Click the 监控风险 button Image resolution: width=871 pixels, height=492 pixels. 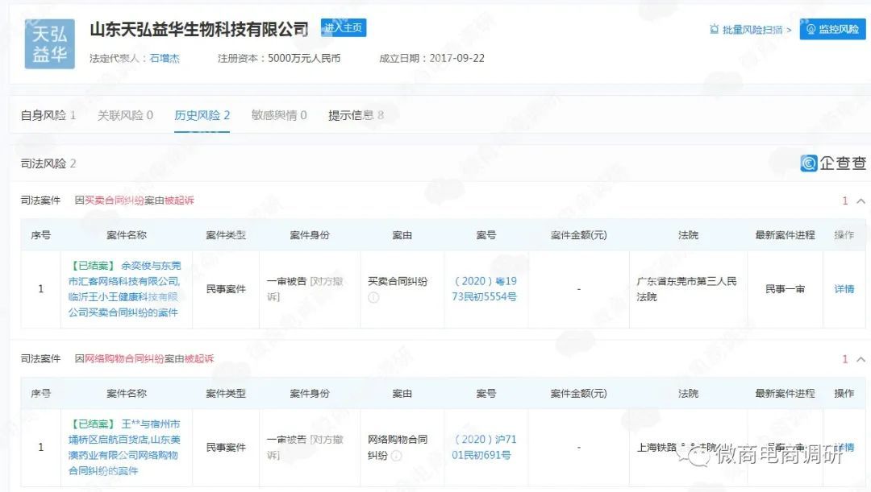[x=831, y=30]
